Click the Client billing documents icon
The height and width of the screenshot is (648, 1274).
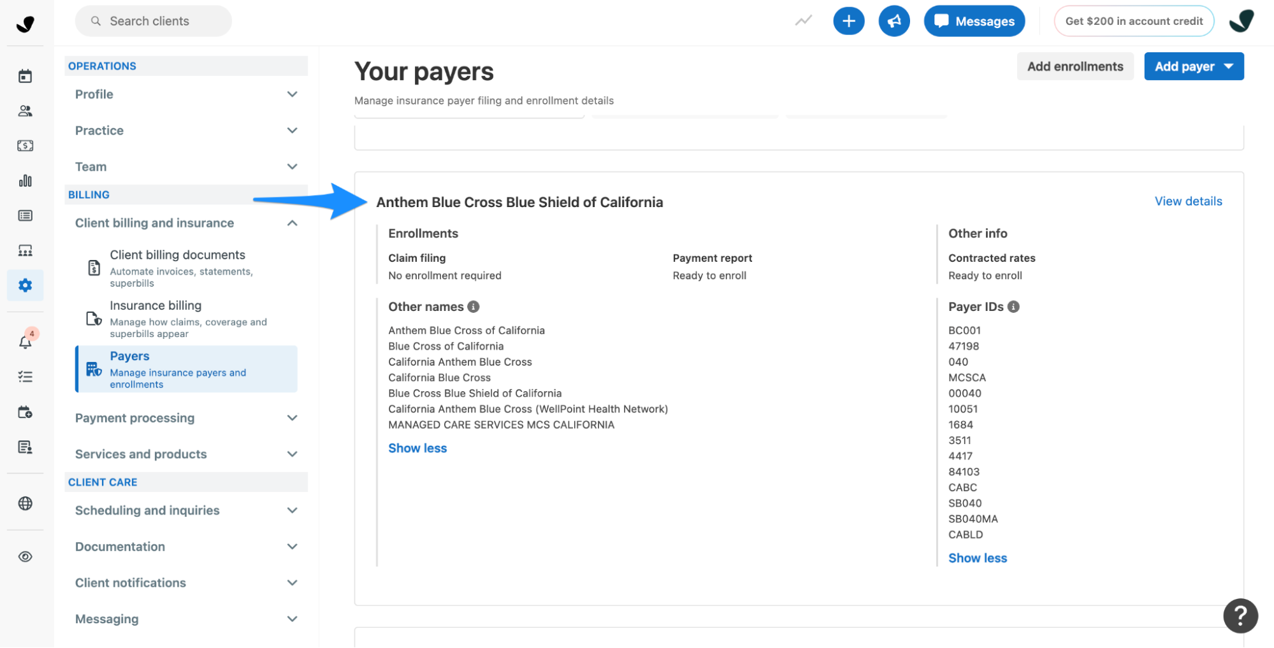94,268
